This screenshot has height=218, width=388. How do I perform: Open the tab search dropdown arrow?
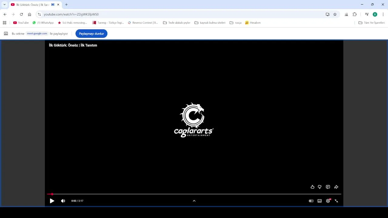[x=4, y=5]
